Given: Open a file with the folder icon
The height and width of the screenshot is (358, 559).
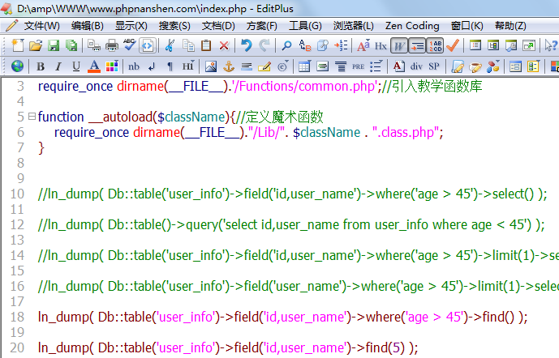Looking at the screenshot, I should pos(36,45).
